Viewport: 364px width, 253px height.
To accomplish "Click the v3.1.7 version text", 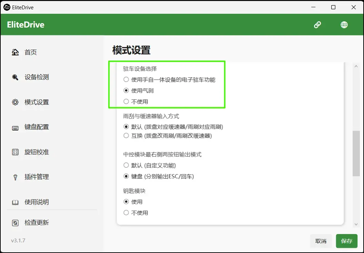I will 18,241.
